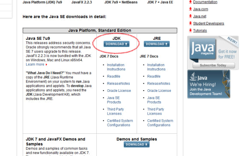
Task: Select the JDK 7 + Java EE heading
Action: tap(160, 2)
